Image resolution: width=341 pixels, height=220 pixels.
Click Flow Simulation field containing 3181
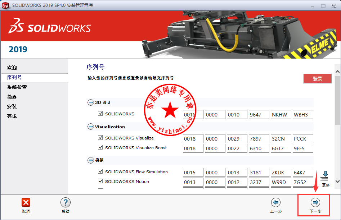[x=259, y=173]
